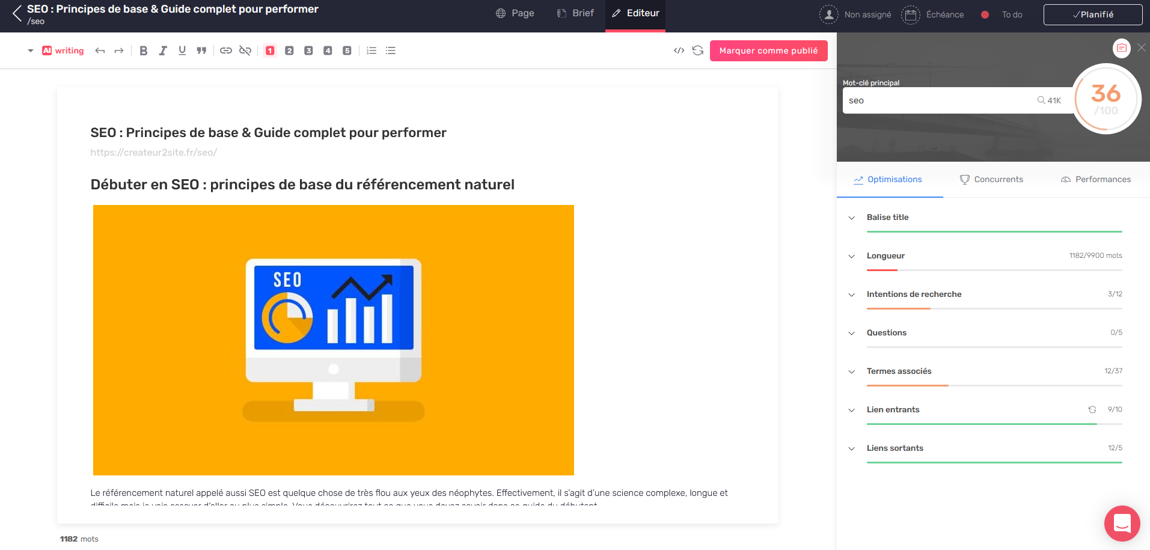Click the undo arrow in toolbar
The height and width of the screenshot is (550, 1150).
(100, 51)
